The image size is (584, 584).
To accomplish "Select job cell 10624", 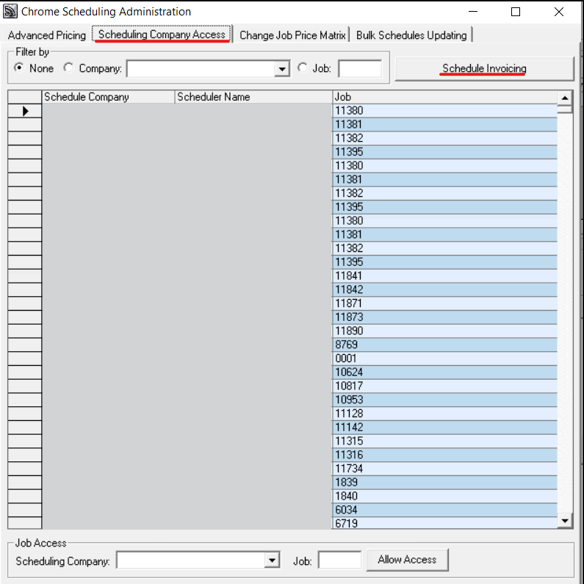I will (x=444, y=372).
